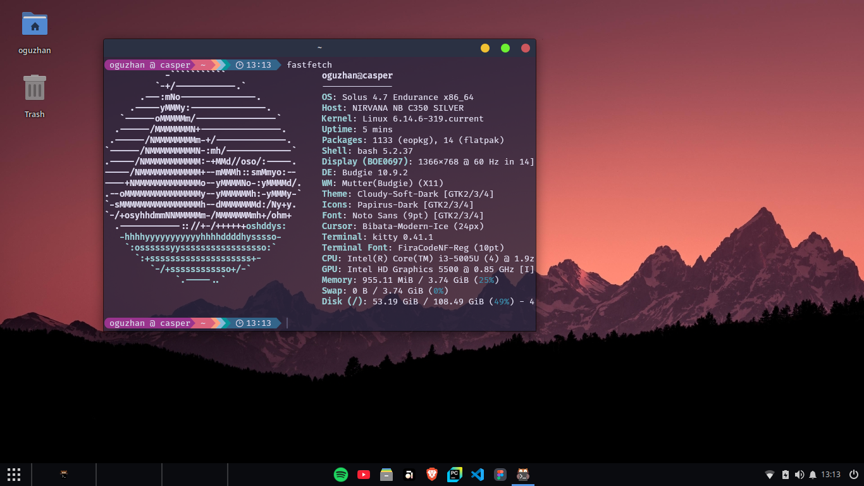
Task: Click the active kitty terminal taskbar icon
Action: click(523, 474)
